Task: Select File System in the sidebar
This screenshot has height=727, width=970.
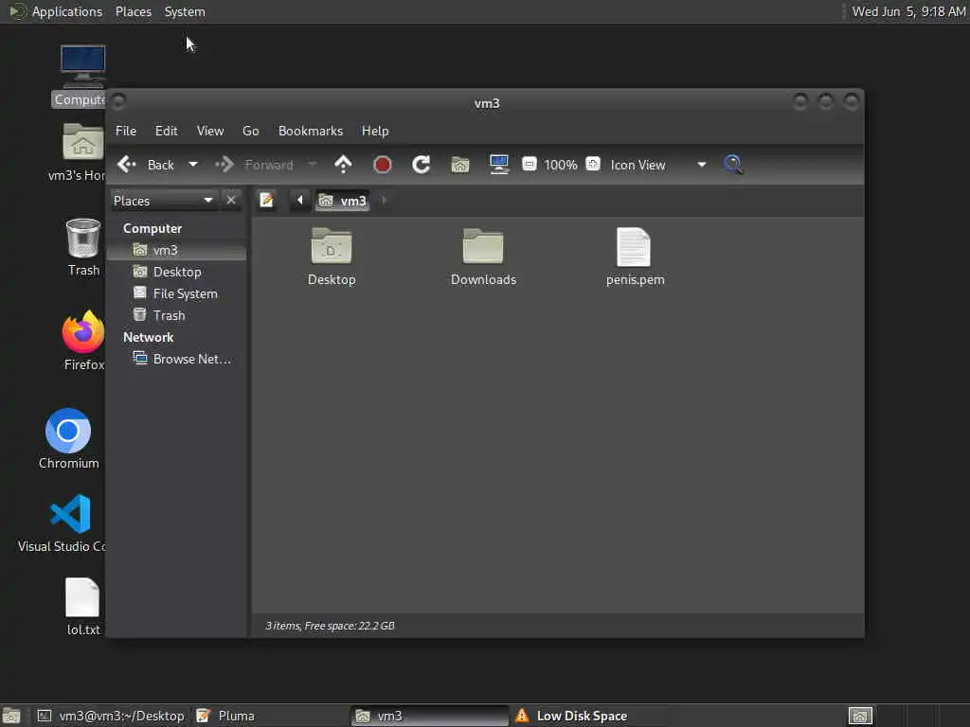Action: (x=177, y=293)
